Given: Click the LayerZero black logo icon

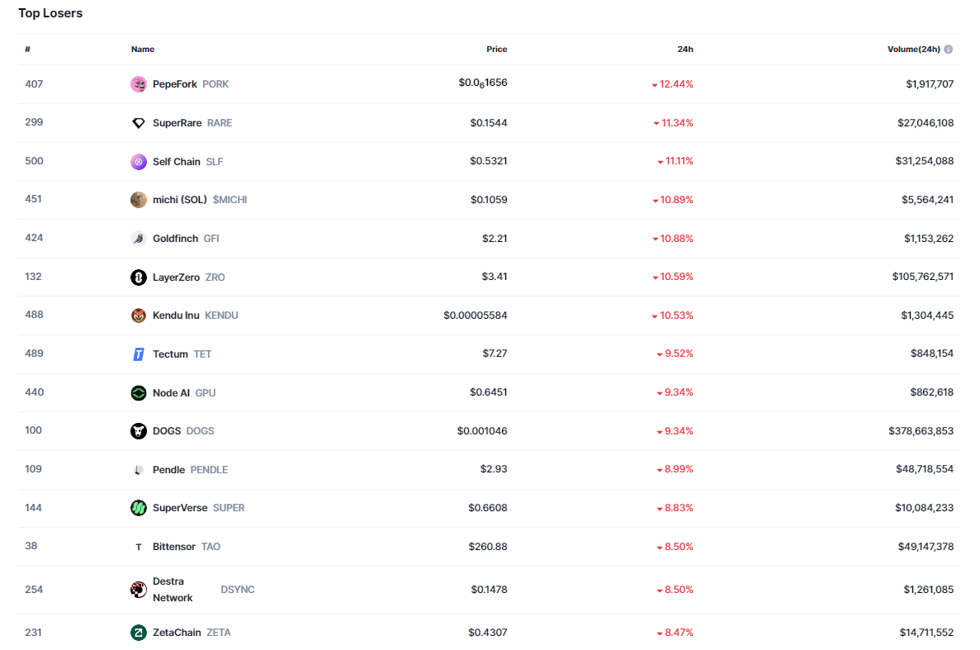Looking at the screenshot, I should click(x=139, y=278).
